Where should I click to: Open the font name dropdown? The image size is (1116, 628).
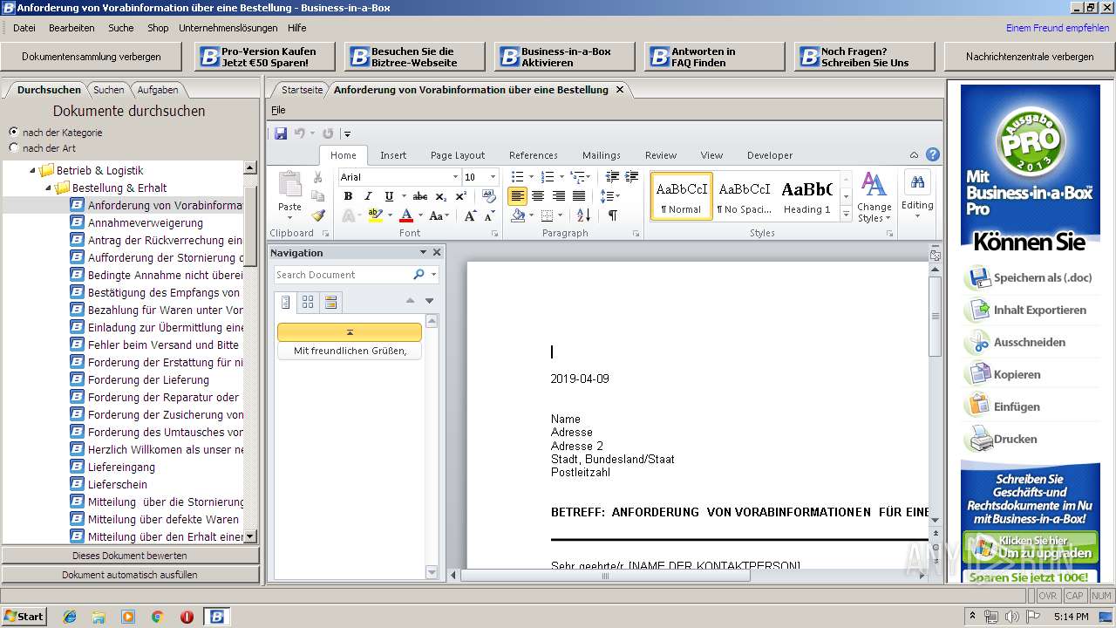(454, 177)
